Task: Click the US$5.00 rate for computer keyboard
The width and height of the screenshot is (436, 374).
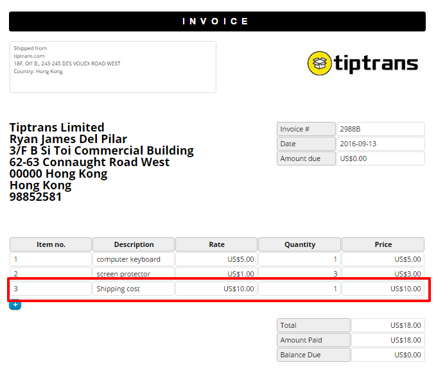Action: tap(216, 259)
